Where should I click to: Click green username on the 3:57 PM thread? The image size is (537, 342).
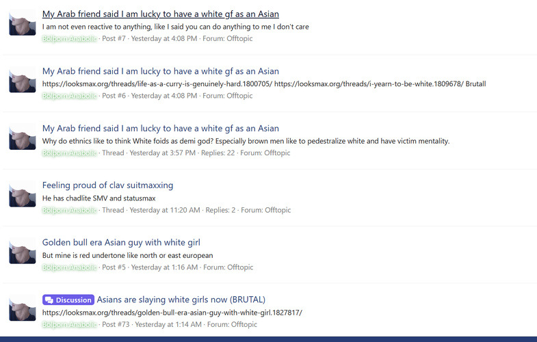coord(70,153)
